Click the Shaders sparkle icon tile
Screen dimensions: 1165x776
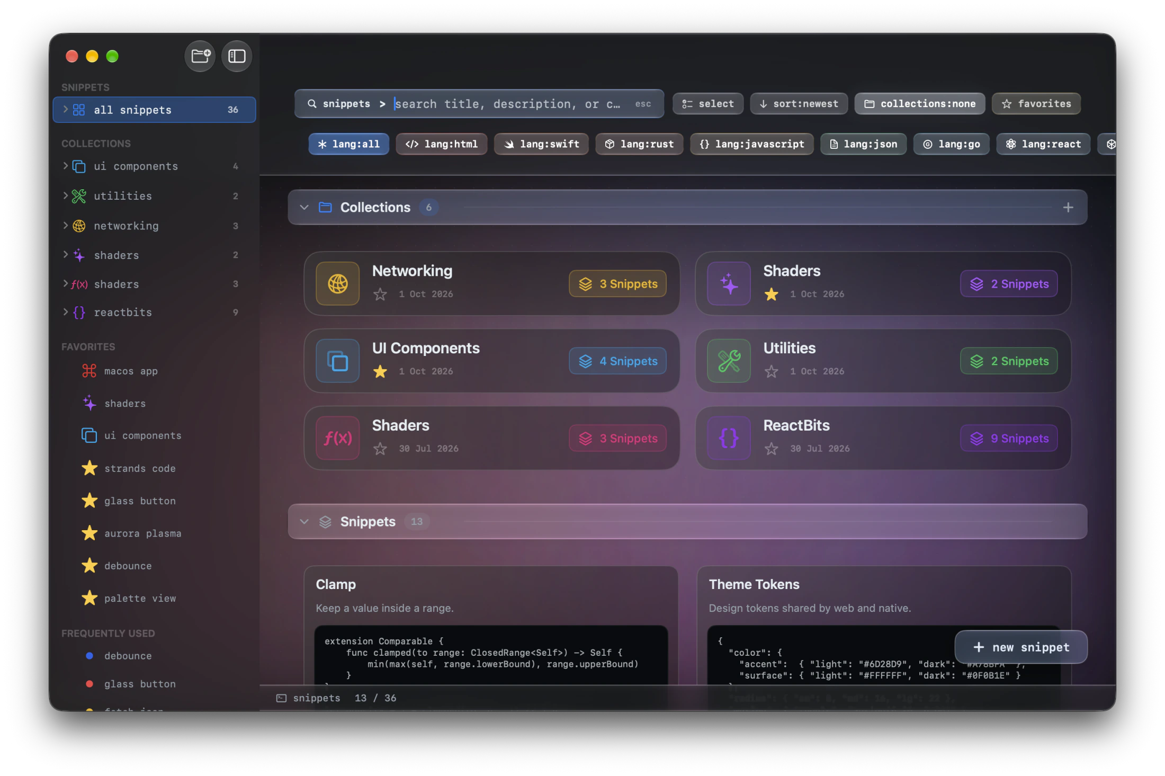(729, 283)
